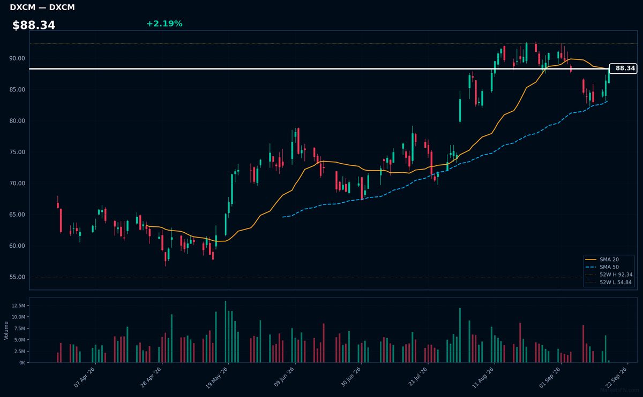The image size is (643, 397).
Task: Click the 0K volume axis label
Action: 22,363
